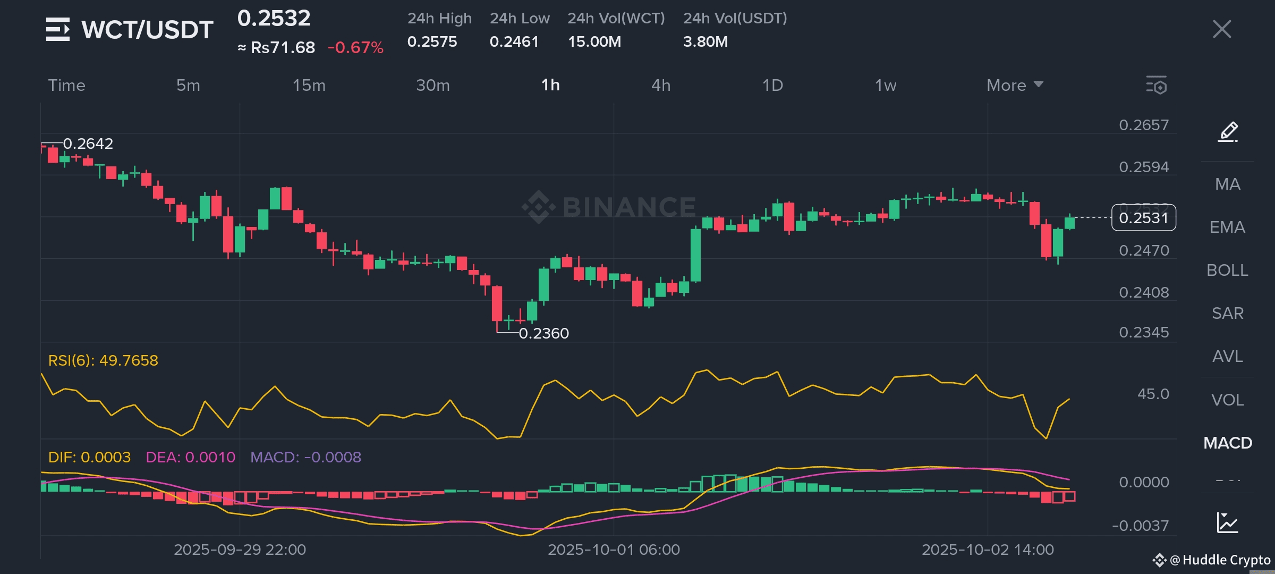Open the trading pair list menu icon
The width and height of the screenshot is (1275, 574).
point(57,29)
